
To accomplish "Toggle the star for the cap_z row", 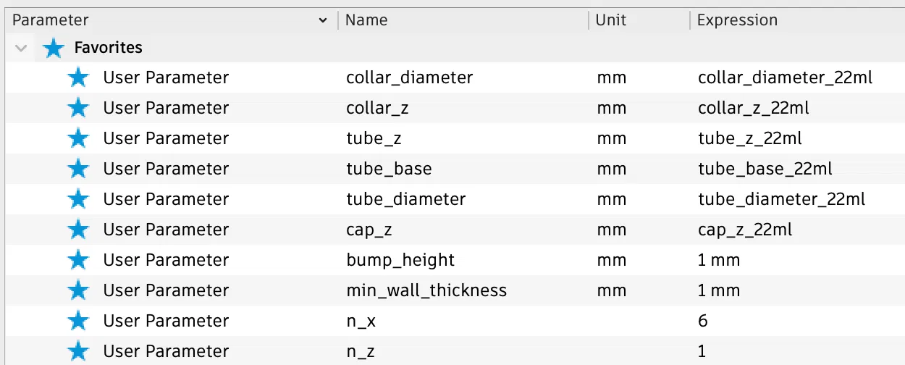I will [x=77, y=230].
